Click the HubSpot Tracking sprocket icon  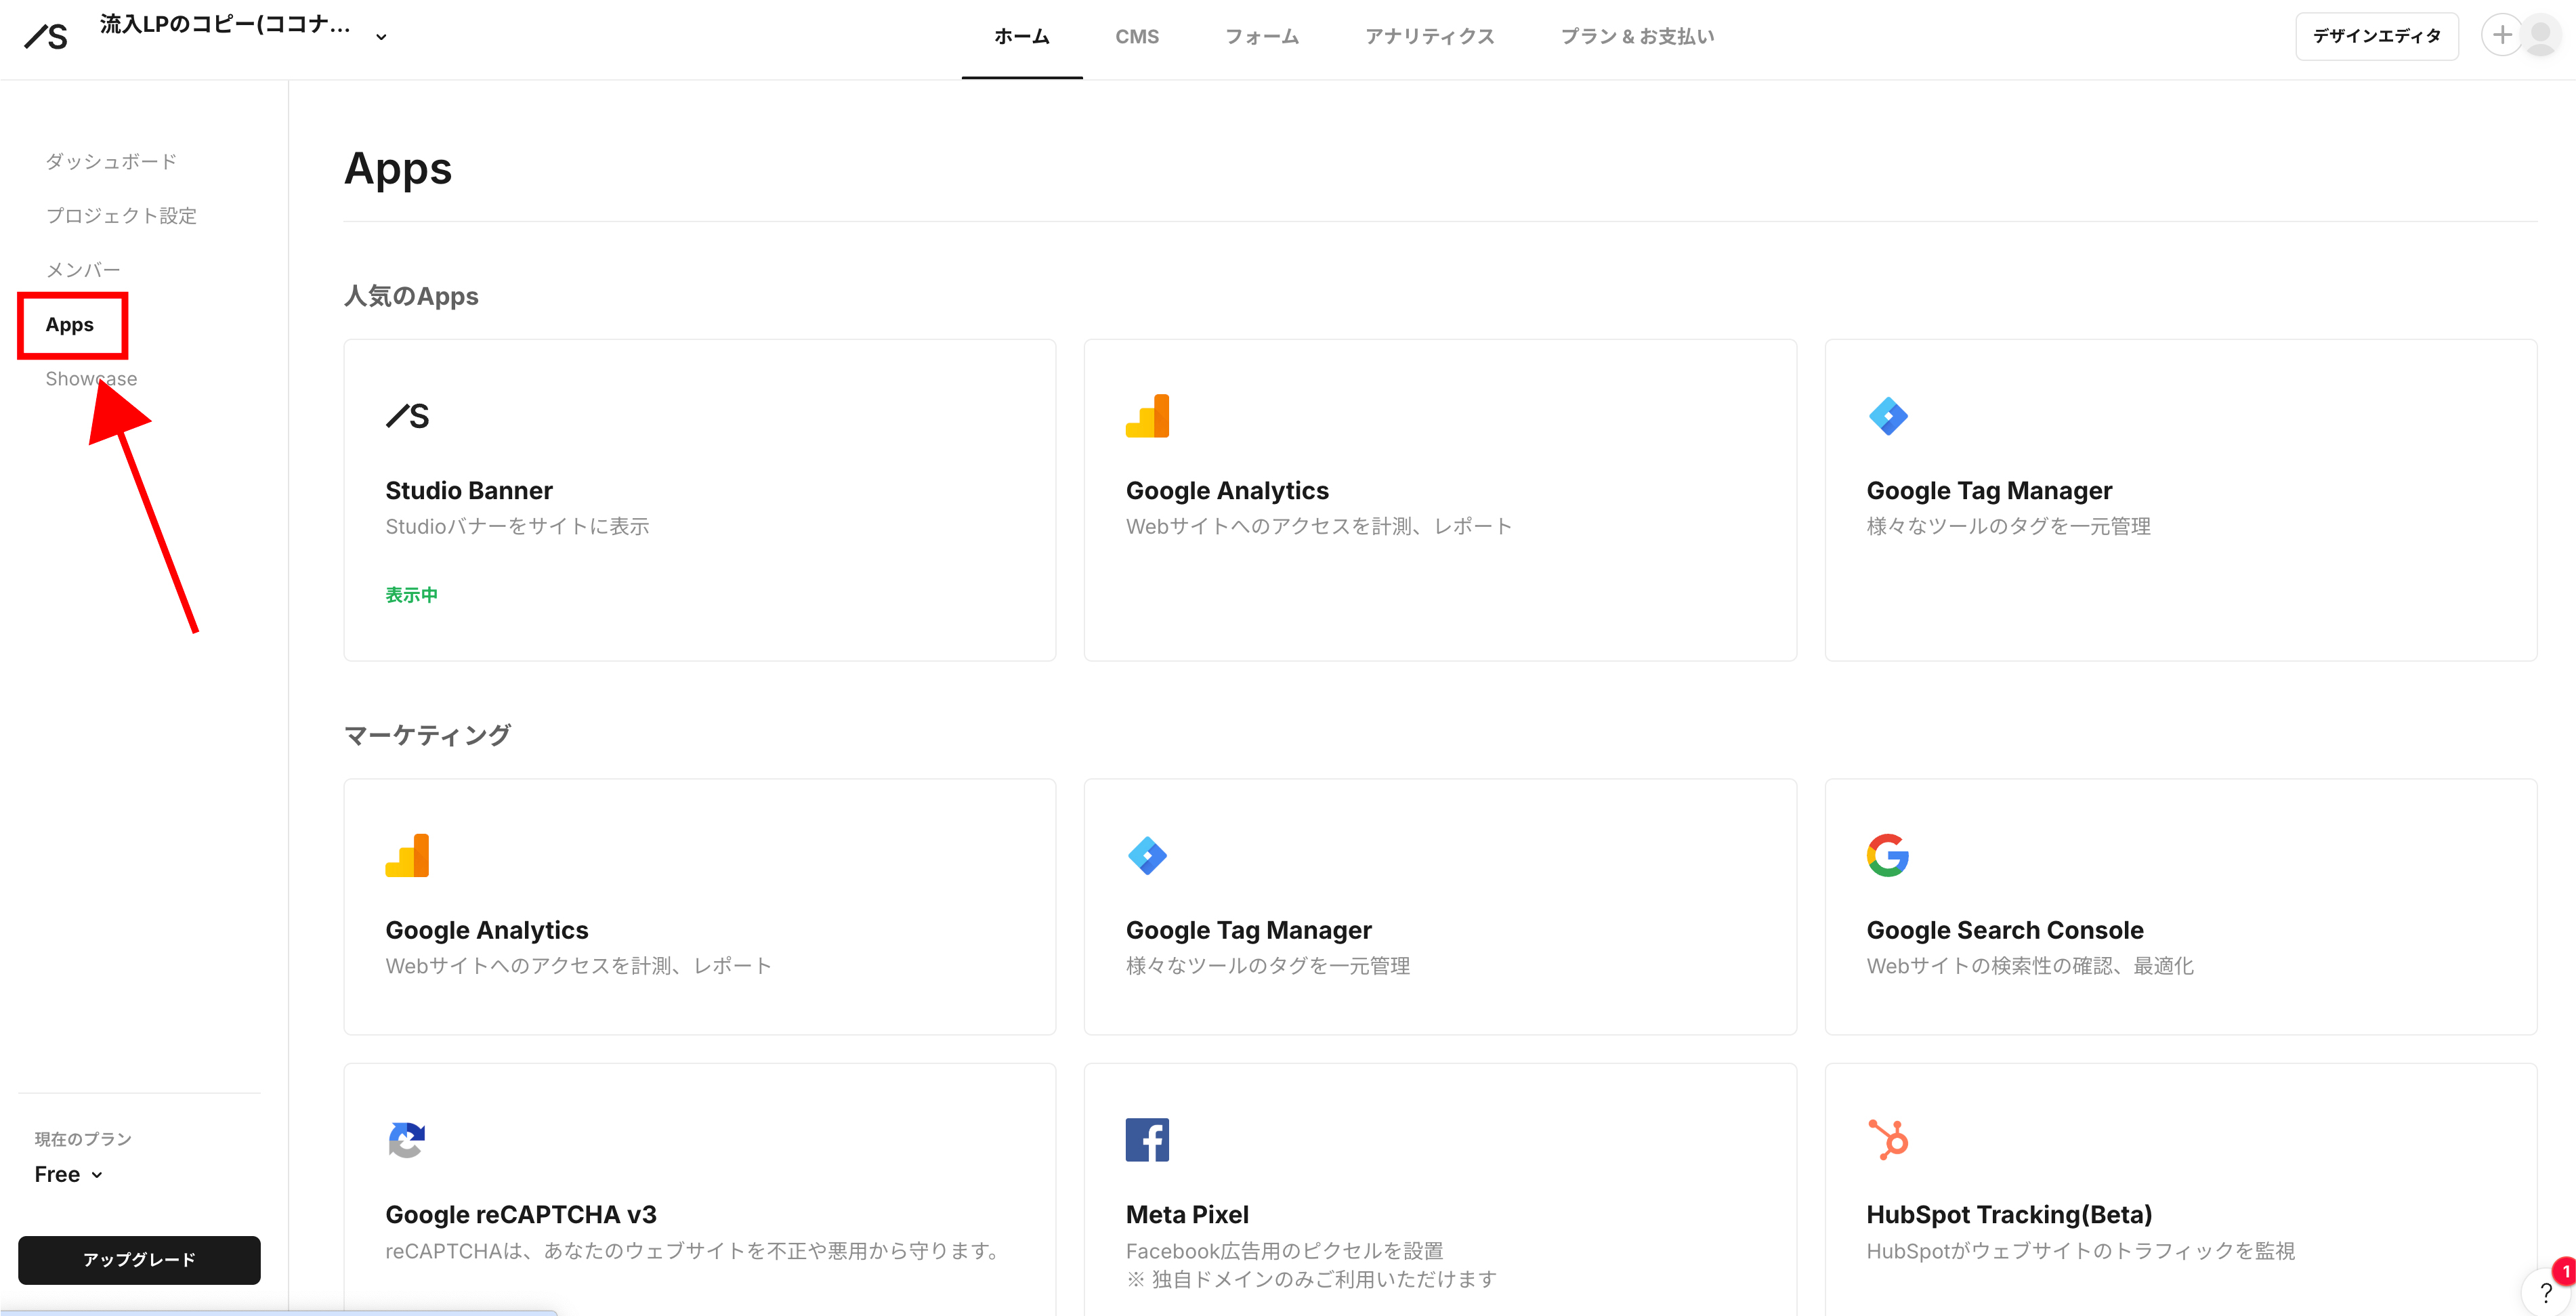pyautogui.click(x=1888, y=1140)
